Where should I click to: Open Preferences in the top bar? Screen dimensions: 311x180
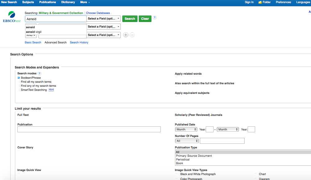tap(283, 2)
